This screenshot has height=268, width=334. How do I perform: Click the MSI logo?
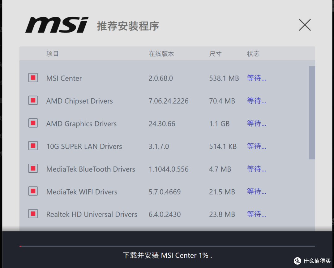point(57,25)
